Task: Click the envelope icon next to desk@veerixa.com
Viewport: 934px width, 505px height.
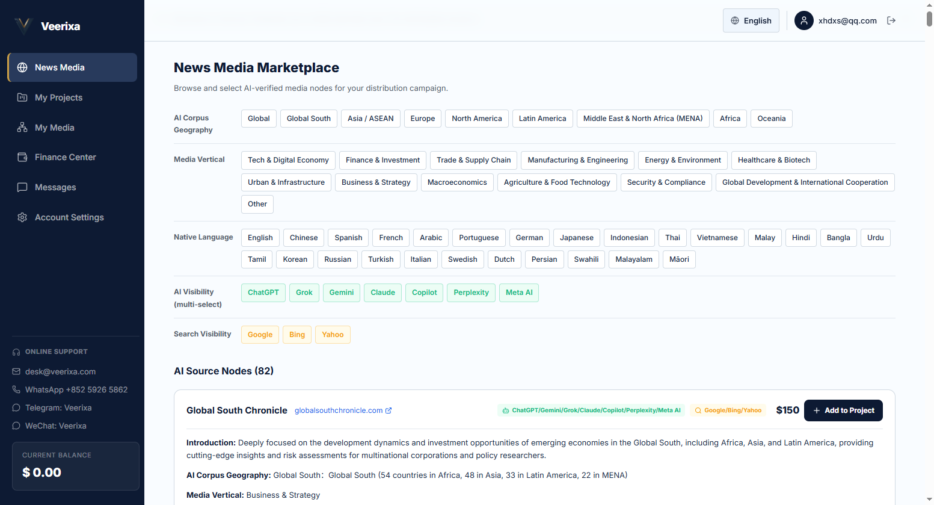Action: click(x=16, y=371)
